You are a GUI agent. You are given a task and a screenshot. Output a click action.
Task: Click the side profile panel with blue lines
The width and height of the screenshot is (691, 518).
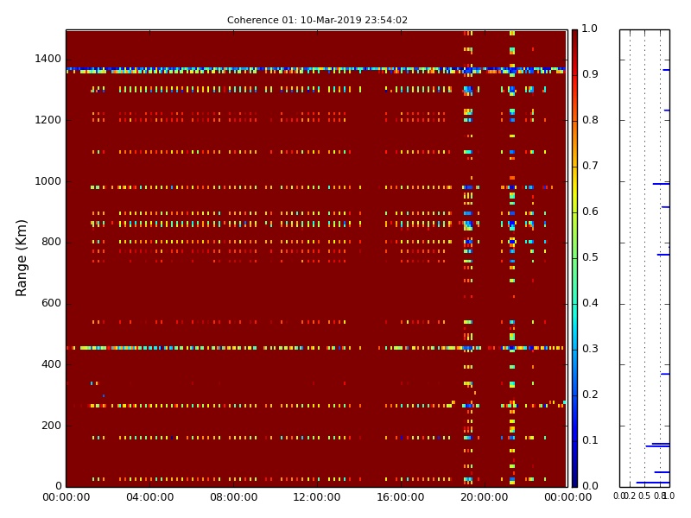click(x=644, y=258)
